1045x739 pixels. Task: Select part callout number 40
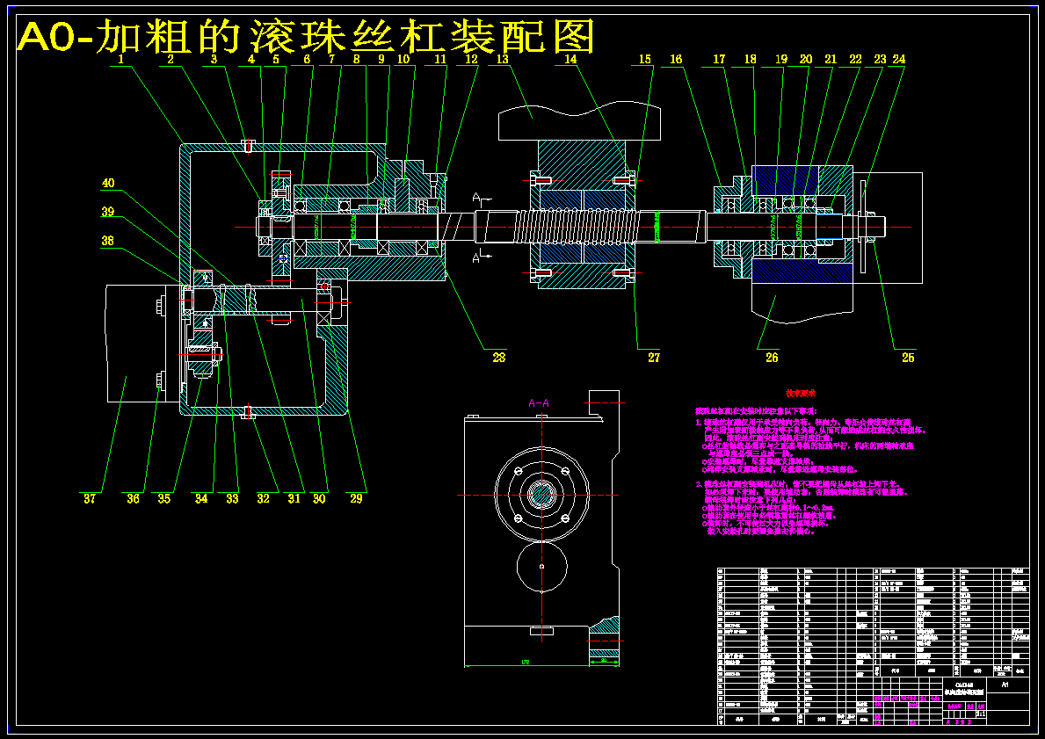click(x=108, y=184)
